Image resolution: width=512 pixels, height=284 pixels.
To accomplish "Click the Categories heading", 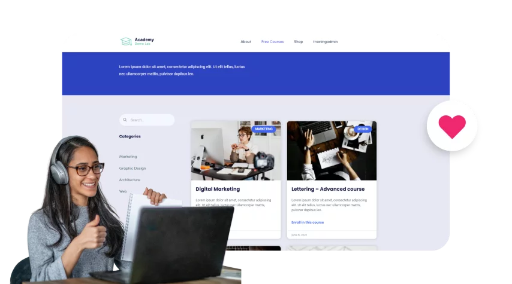I will click(x=129, y=136).
